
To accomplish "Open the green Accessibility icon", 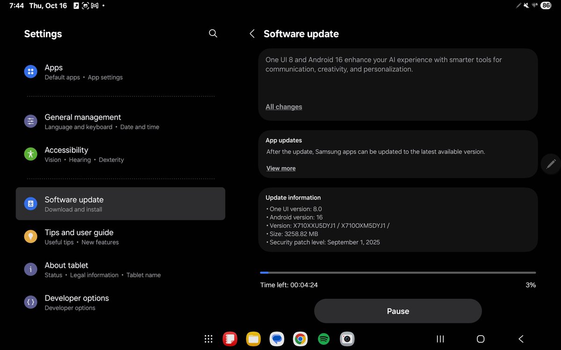I will (x=30, y=154).
